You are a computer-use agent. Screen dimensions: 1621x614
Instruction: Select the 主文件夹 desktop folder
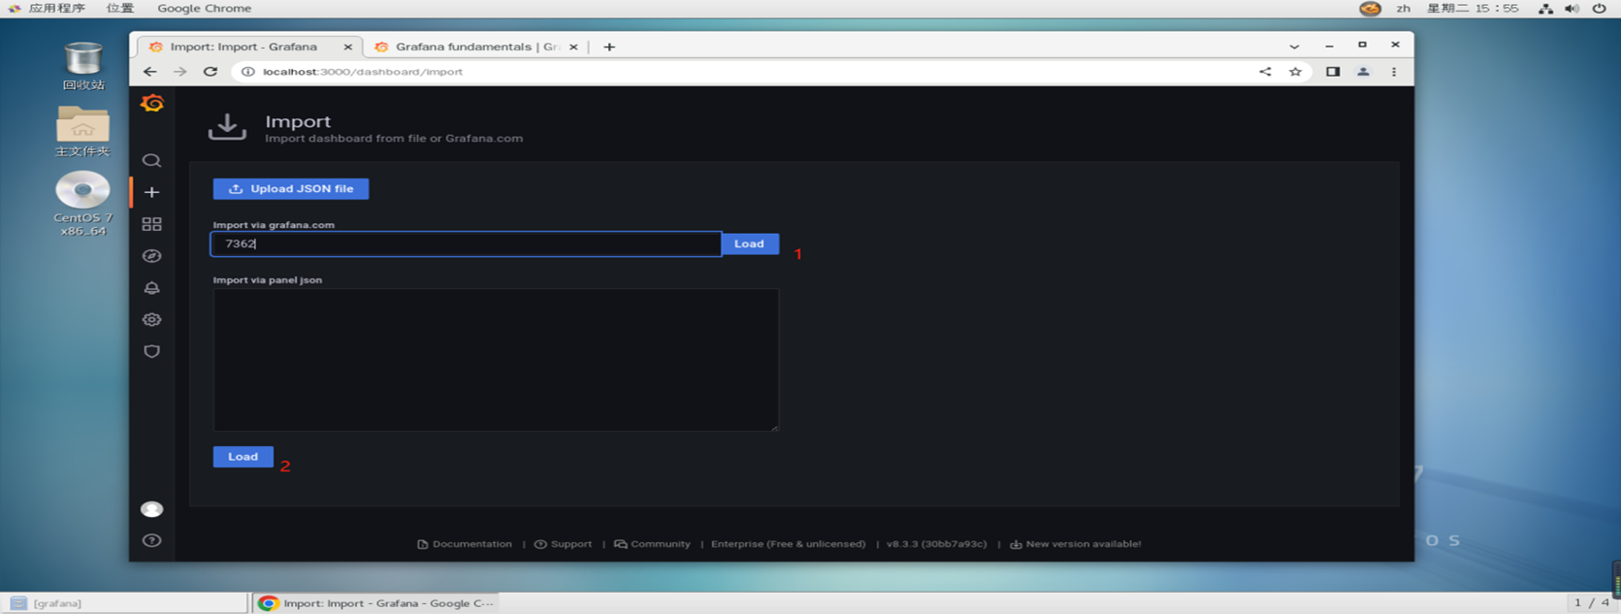tap(82, 131)
